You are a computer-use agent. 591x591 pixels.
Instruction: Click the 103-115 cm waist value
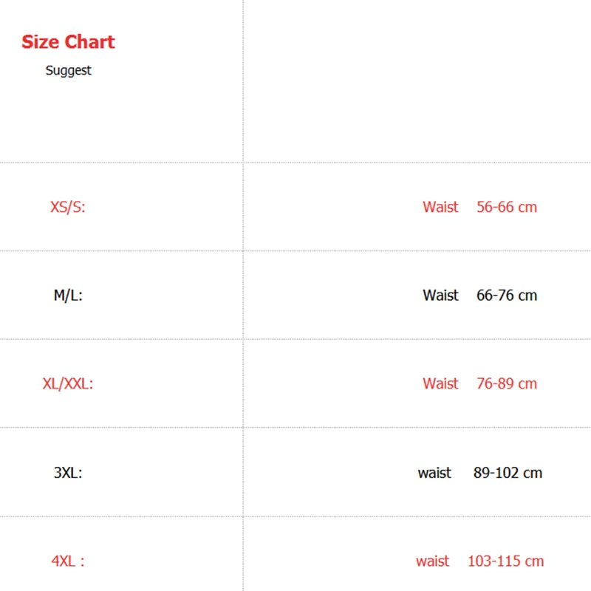[x=505, y=561]
